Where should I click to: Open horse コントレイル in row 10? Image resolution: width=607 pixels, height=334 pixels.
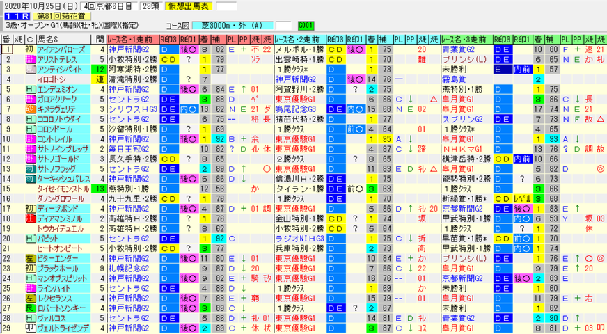pos(54,139)
